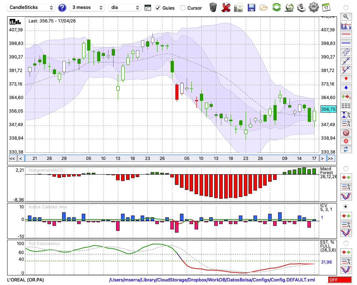The image size is (357, 285).
Task: Open the folder icon in toolbar
Action: 264,8
